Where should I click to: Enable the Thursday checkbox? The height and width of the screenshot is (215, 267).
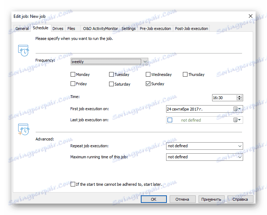(x=185, y=75)
